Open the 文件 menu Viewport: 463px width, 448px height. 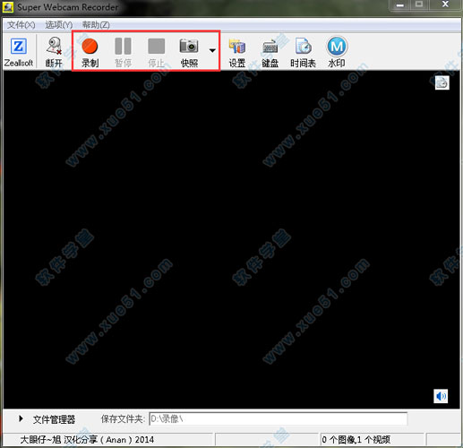pyautogui.click(x=21, y=25)
